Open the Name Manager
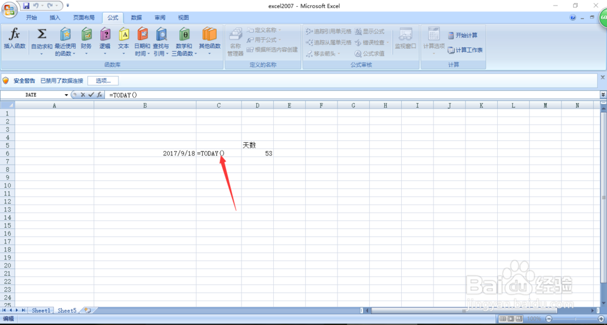The width and height of the screenshot is (607, 325). (236, 42)
